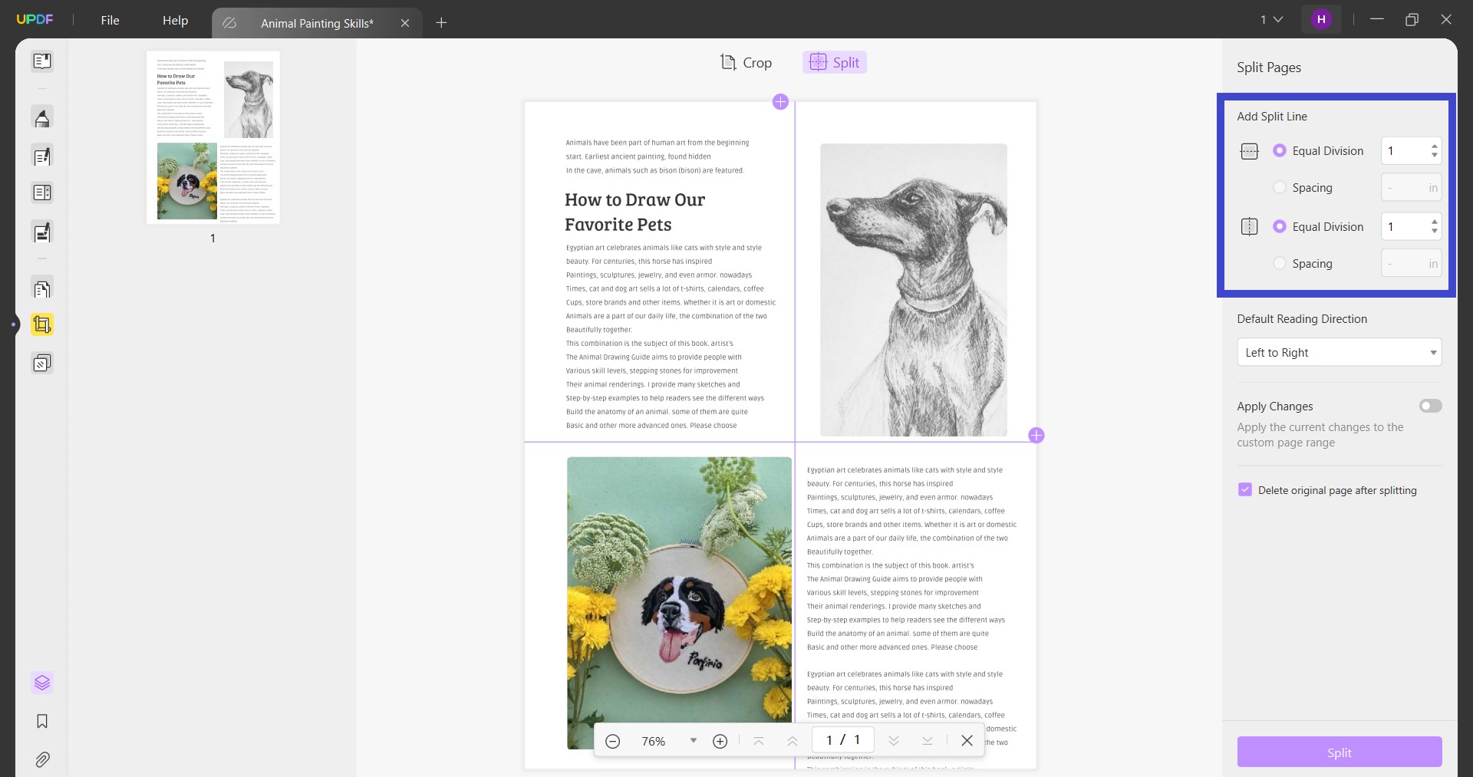Open the Annotate highlighter tool
Viewport: 1473px width, 777px height.
42,117
